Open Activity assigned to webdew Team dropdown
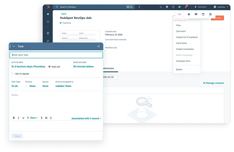The width and height of the screenshot is (234, 152). 63,86
